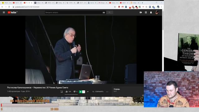Image resolution: width=199 pixels, height=112 pixels.
Task: Expand the download options dropdown arrow
Action: pos(84,92)
